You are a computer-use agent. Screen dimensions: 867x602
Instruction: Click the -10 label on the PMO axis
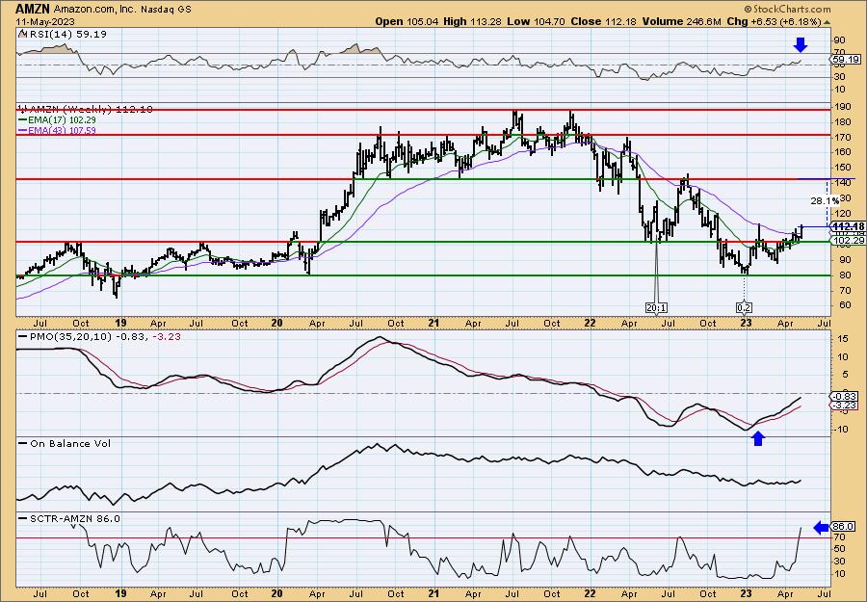pyautogui.click(x=840, y=429)
